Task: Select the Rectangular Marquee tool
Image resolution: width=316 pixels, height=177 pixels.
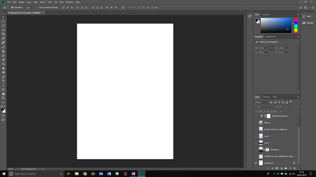Action: click(x=3, y=21)
